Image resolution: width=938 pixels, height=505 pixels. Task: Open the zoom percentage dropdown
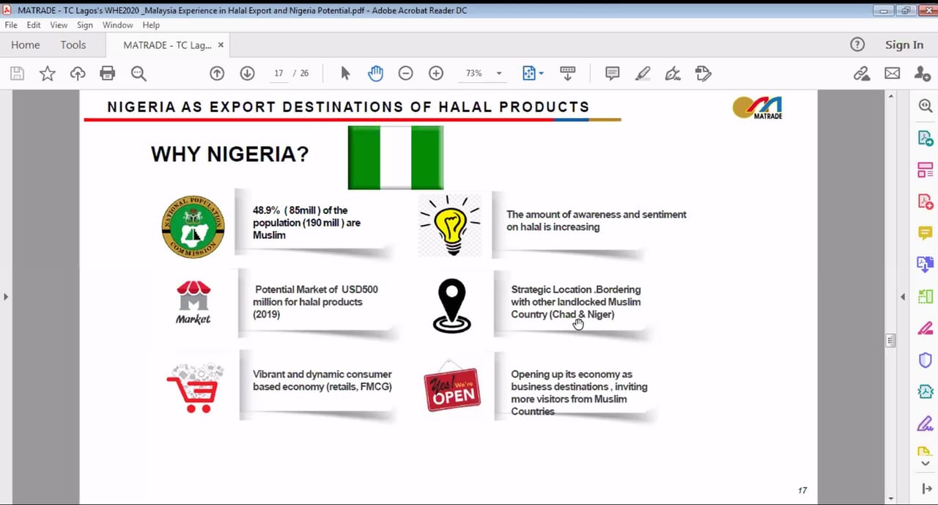(x=499, y=73)
